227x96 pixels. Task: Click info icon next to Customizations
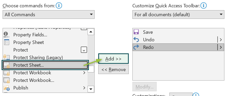[196, 94]
